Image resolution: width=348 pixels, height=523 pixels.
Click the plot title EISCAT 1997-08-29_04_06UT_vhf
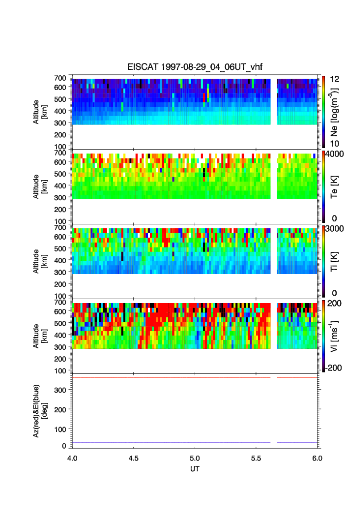tap(195, 67)
